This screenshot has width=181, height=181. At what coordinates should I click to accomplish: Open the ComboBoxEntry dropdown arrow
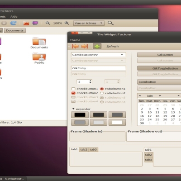click(x=122, y=55)
